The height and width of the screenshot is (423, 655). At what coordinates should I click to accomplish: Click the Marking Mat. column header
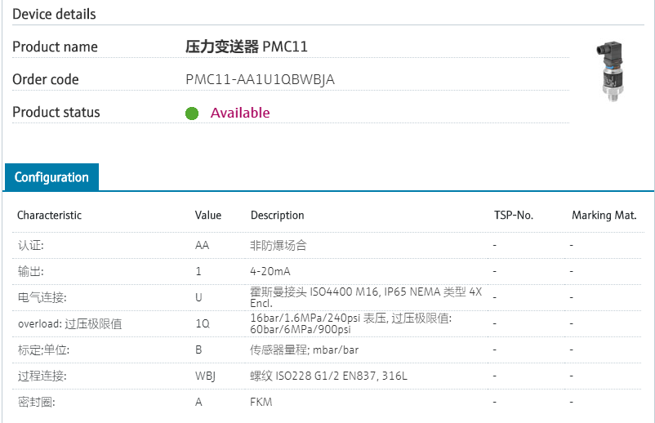tap(604, 215)
